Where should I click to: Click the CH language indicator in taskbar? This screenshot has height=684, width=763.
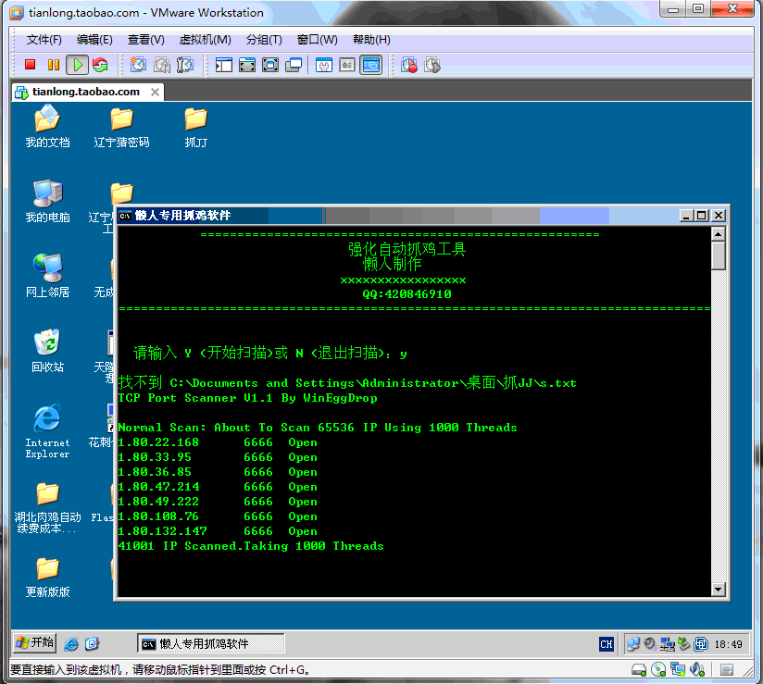coord(607,644)
